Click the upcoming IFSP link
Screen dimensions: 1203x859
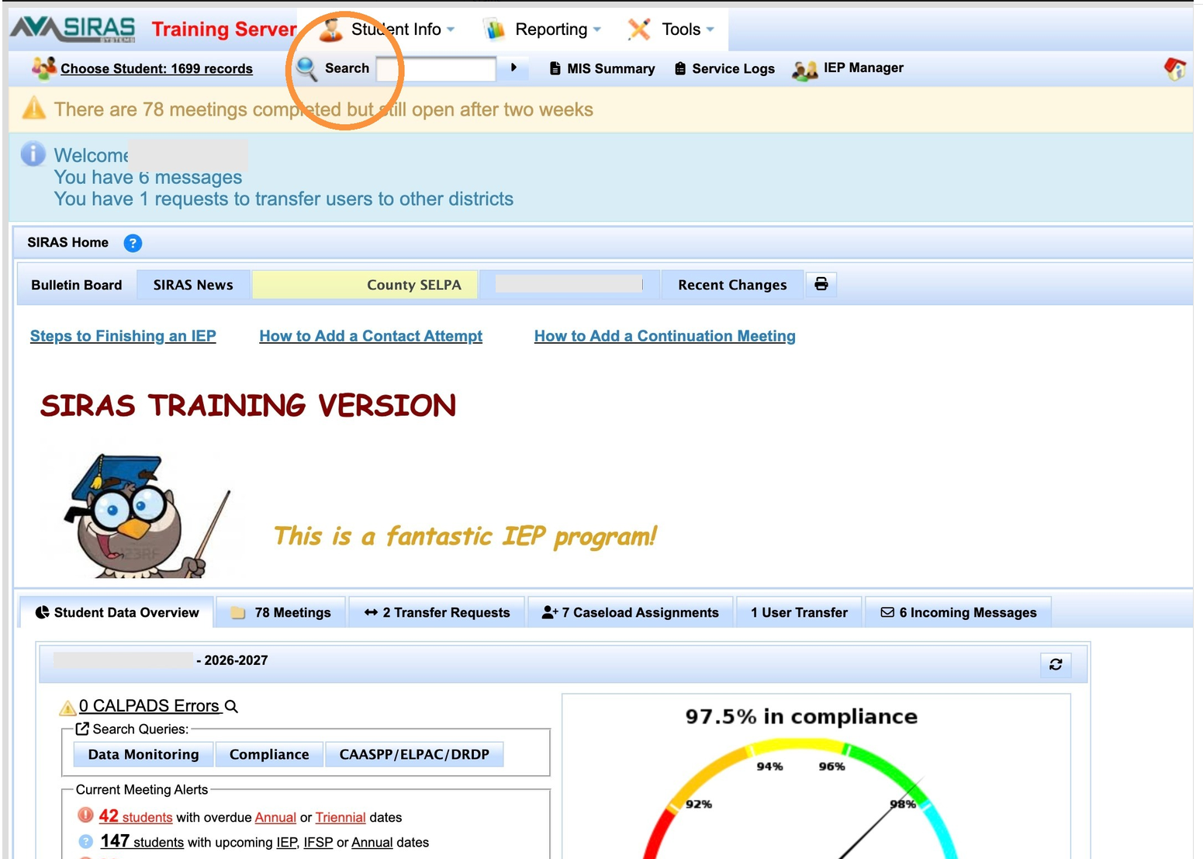tap(318, 842)
